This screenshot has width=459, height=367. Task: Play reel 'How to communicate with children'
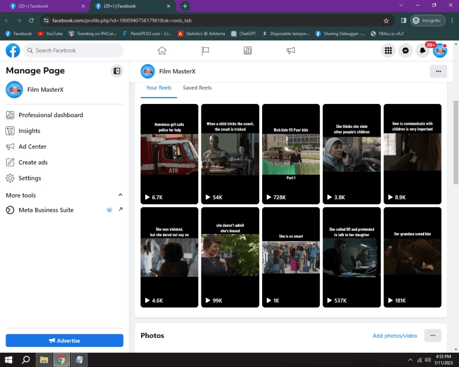tap(413, 154)
